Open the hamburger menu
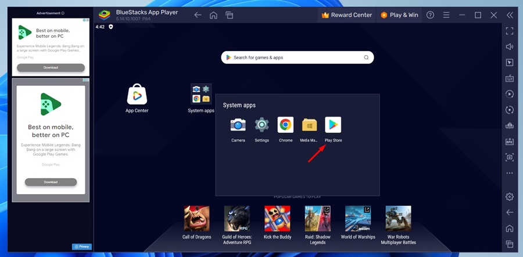Viewport: 523px width, 257px height. click(x=446, y=15)
